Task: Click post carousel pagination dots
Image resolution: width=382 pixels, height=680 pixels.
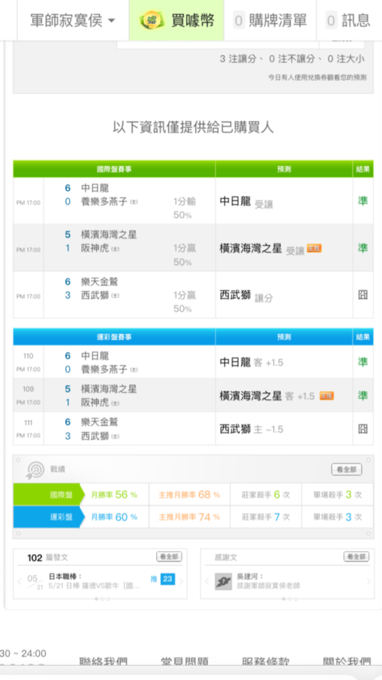Action: click(103, 599)
